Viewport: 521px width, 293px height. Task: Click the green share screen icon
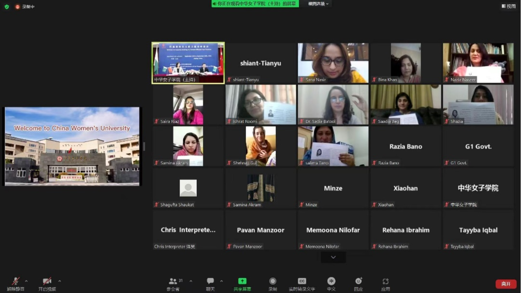(242, 281)
